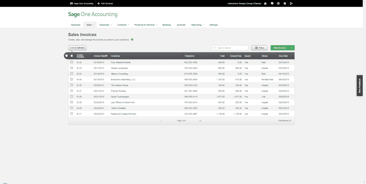The height and width of the screenshot is (184, 366).
Task: Open the Four Seasons Events customer link
Action: (121, 62)
